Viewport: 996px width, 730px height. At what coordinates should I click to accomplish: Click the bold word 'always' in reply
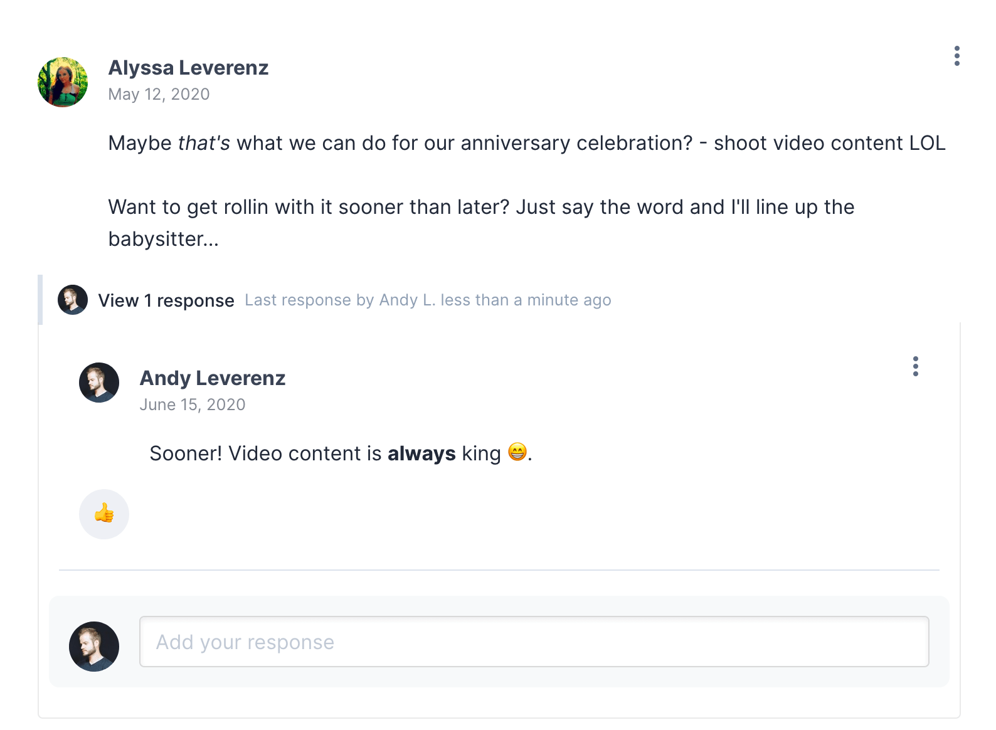(421, 453)
